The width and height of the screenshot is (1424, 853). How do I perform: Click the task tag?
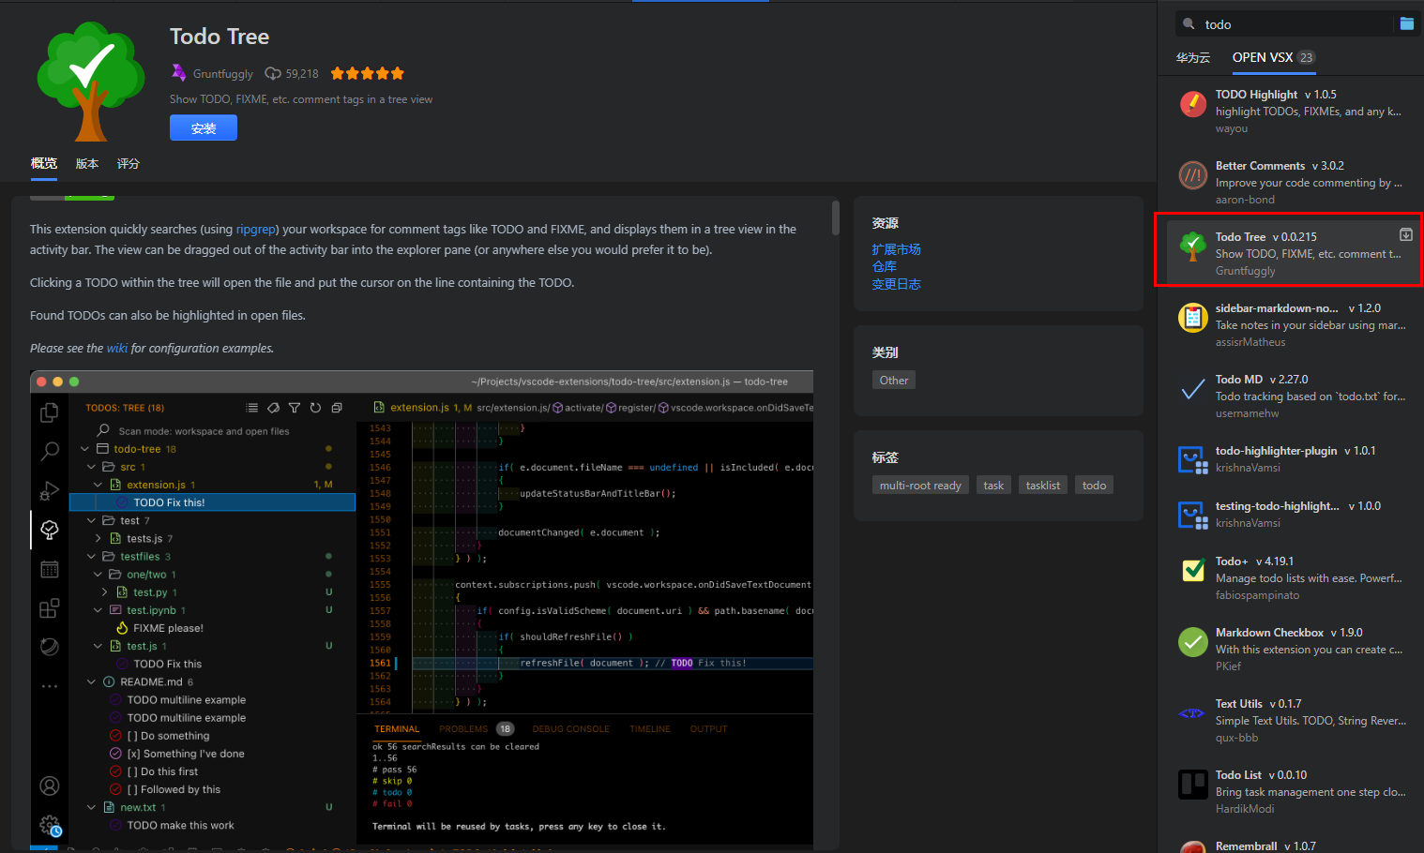(x=993, y=485)
